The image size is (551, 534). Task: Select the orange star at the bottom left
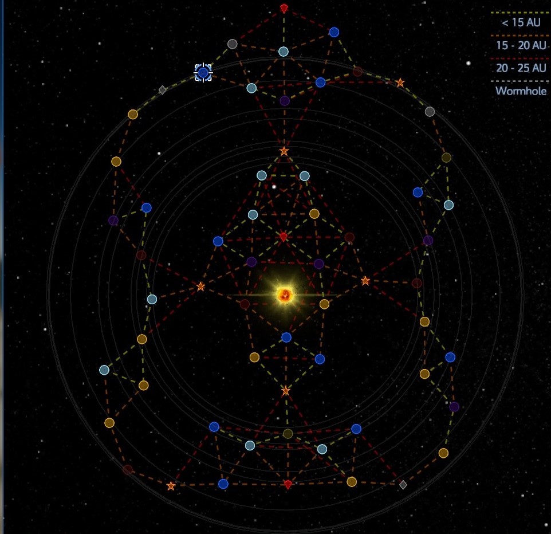[171, 486]
